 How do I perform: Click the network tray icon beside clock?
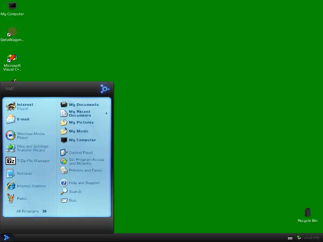coord(299,238)
